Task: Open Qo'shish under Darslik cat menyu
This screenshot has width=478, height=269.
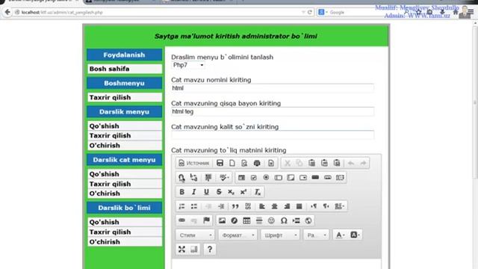Action: pos(125,174)
